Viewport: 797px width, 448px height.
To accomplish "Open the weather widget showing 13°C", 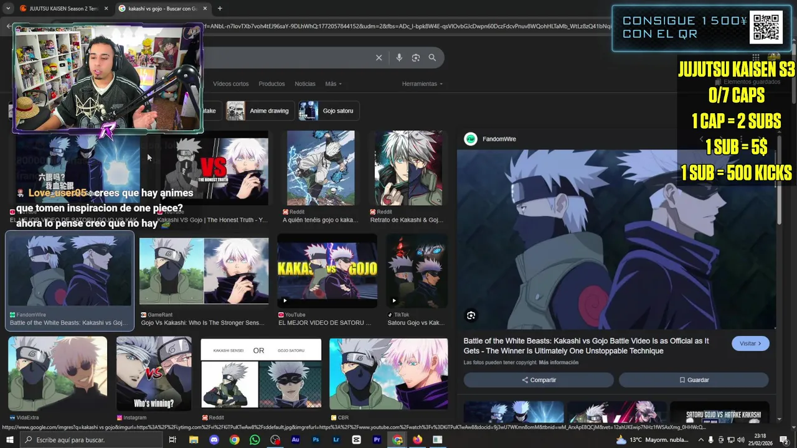I will [651, 440].
